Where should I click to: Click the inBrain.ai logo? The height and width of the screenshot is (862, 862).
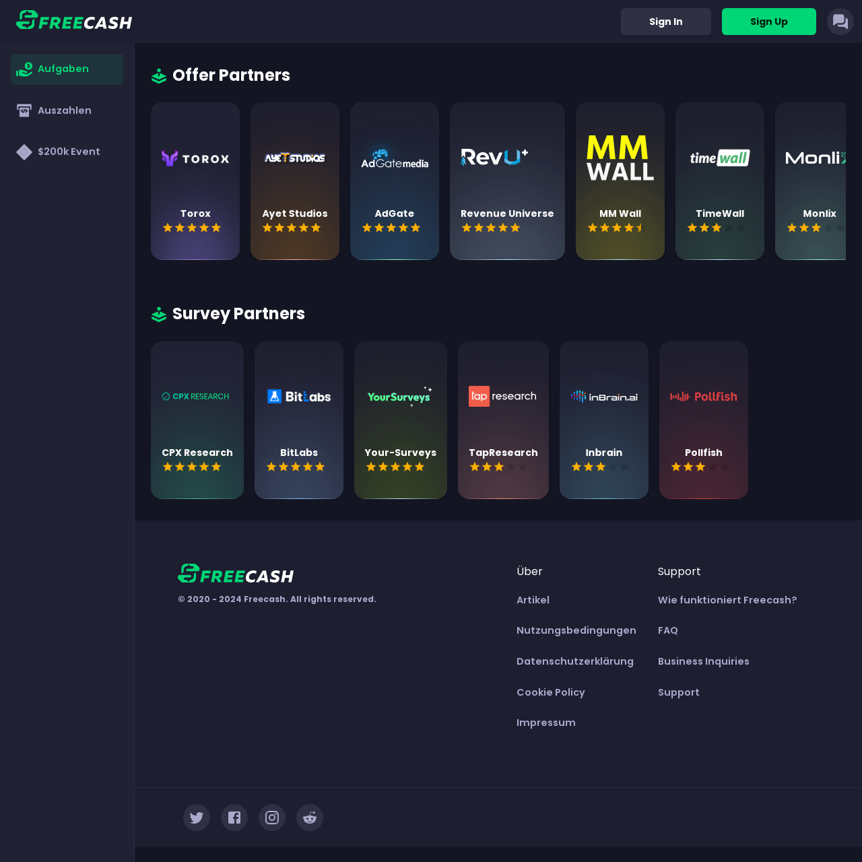pos(604,397)
